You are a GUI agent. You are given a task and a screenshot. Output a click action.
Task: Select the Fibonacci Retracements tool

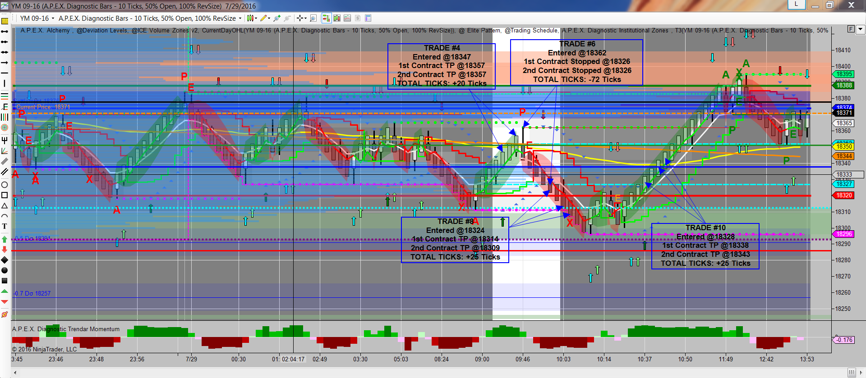(5, 96)
